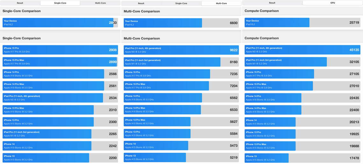Select the Multi-Core tab in the Multi-Core Comparison panel
The width and height of the screenshot is (363, 164).
coord(221,4)
